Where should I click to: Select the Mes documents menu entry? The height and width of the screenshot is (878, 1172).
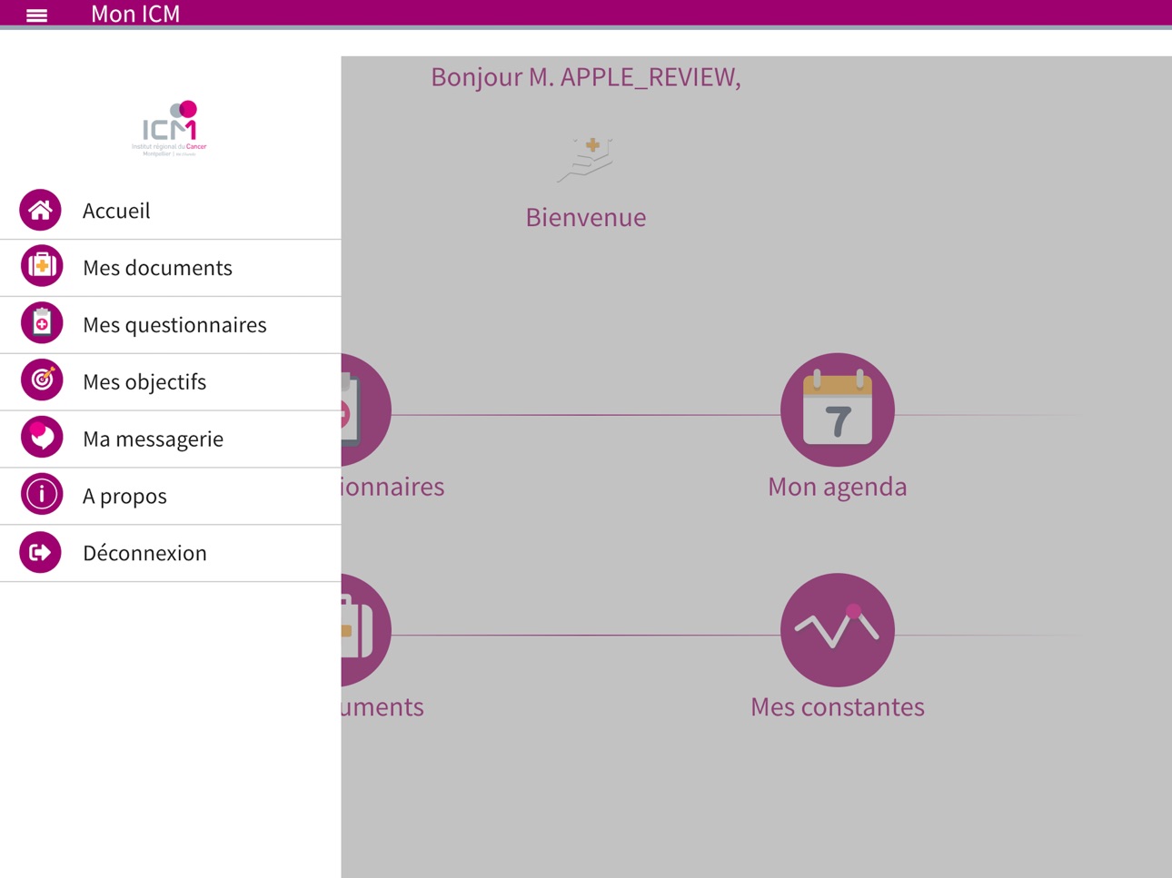171,268
